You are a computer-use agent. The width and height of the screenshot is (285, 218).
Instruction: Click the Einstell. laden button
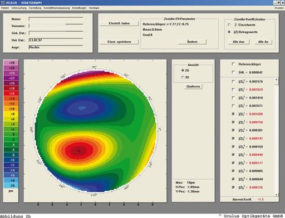pyautogui.click(x=119, y=23)
